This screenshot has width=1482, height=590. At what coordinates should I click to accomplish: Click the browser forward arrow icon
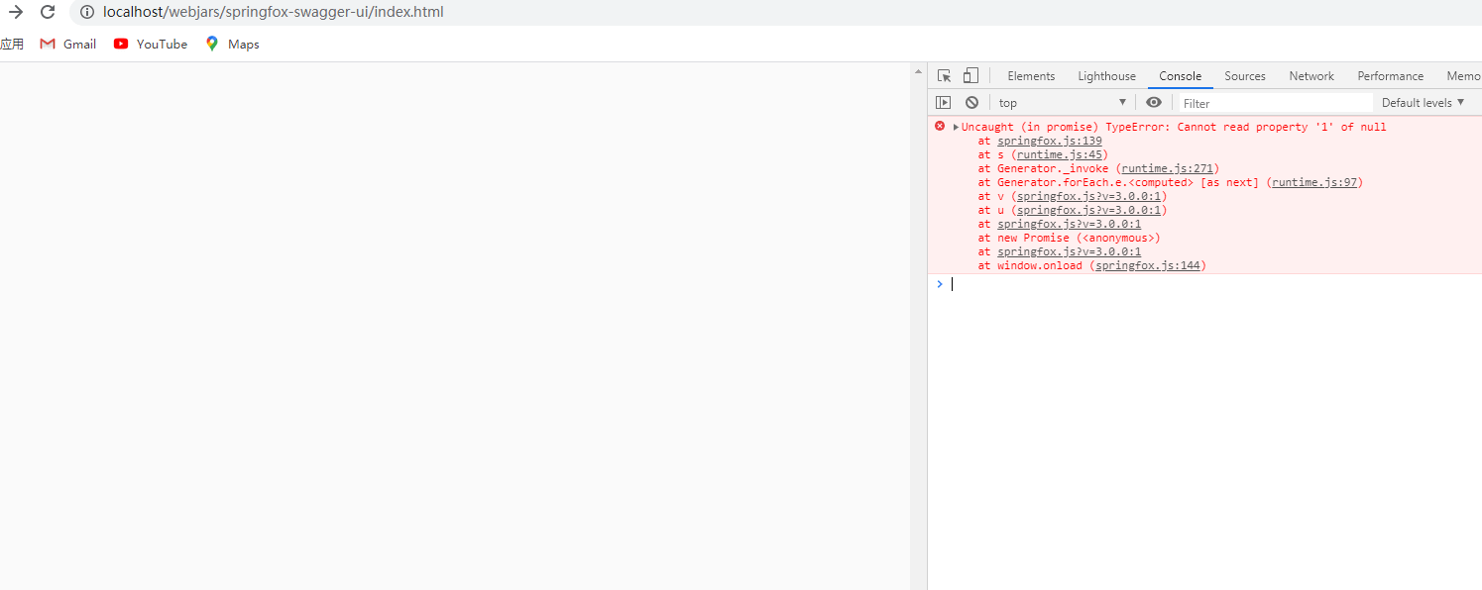pyautogui.click(x=16, y=13)
